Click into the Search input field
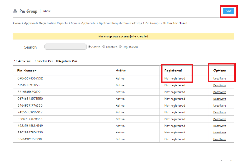The width and height of the screenshot is (244, 161). pyautogui.click(x=66, y=47)
